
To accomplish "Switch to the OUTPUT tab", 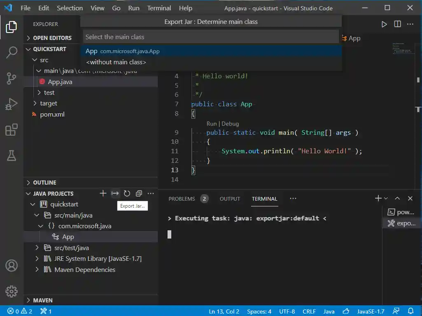I will (230, 199).
